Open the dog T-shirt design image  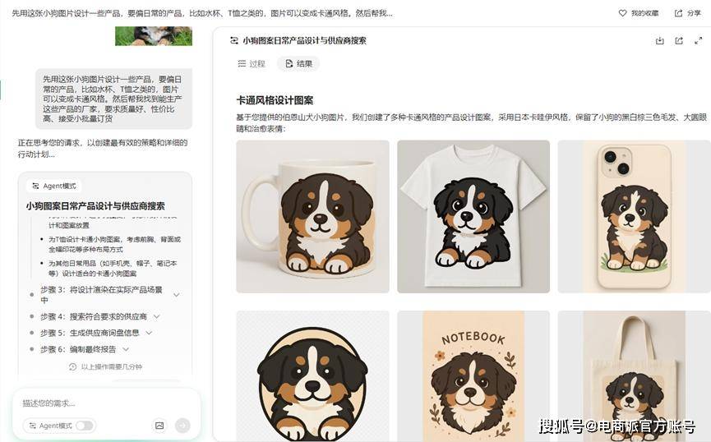473,216
